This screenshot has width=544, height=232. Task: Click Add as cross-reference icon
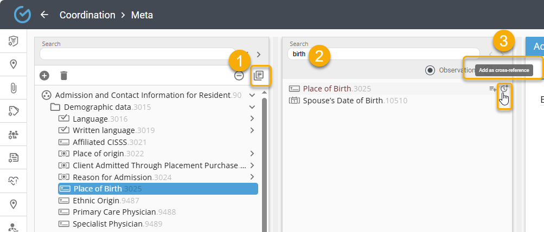(504, 89)
